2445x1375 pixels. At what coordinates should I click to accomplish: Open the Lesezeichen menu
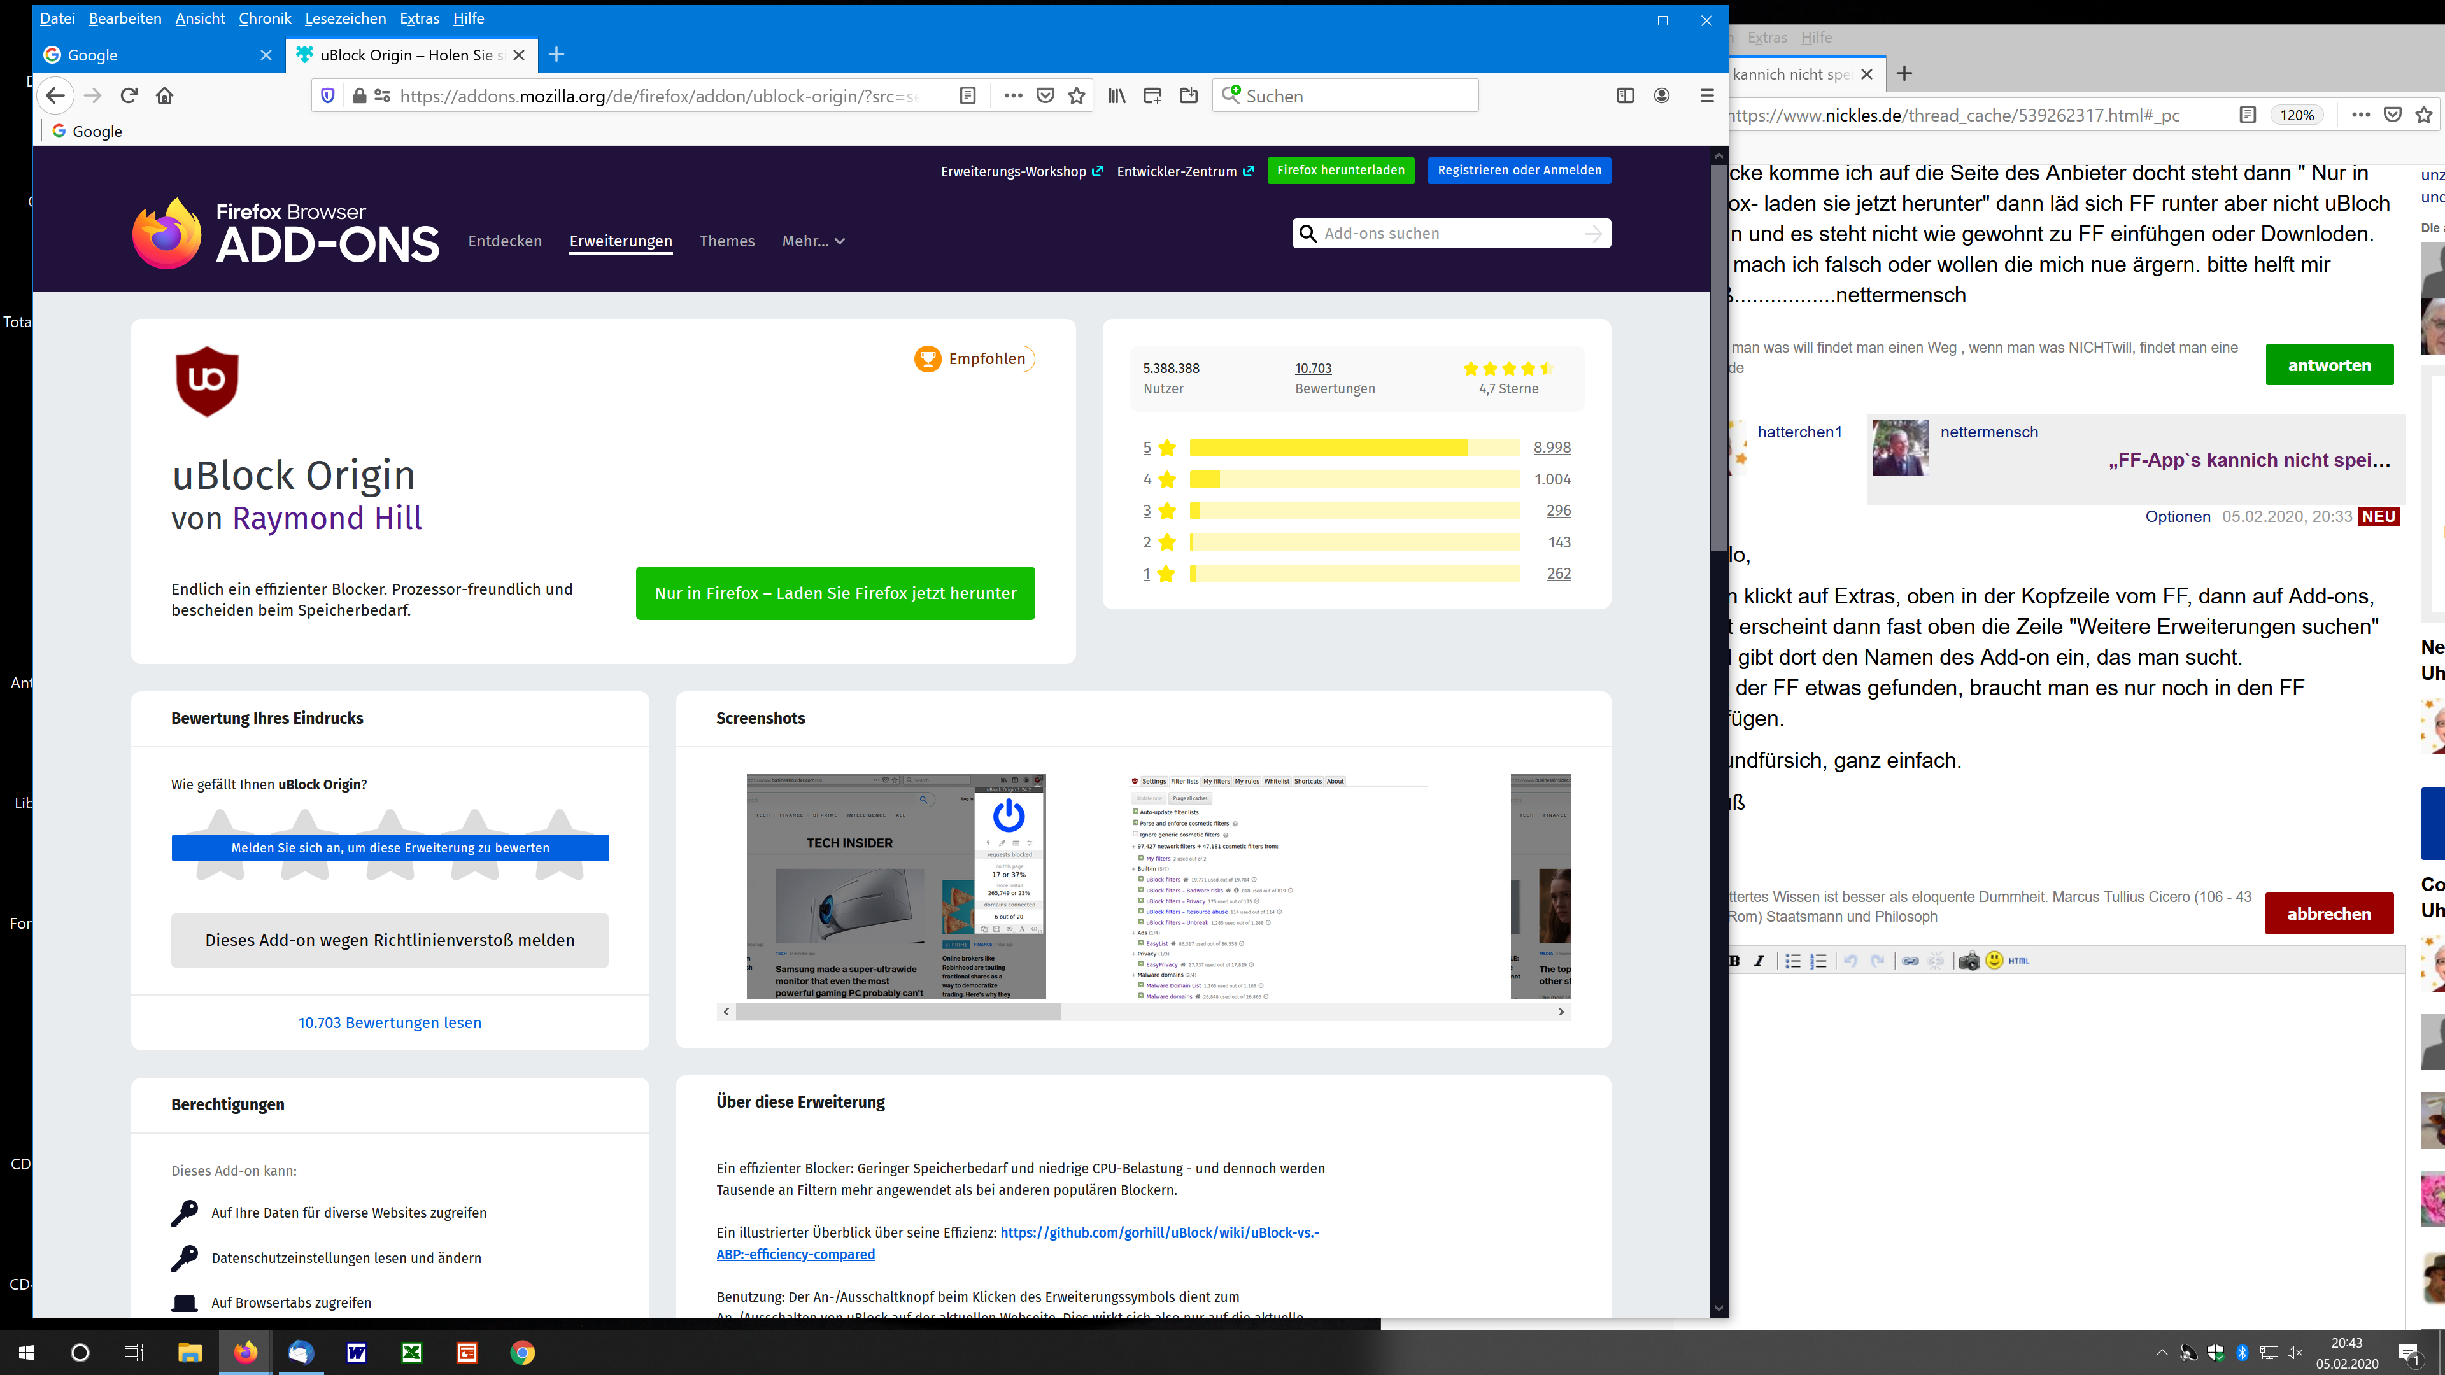click(346, 18)
